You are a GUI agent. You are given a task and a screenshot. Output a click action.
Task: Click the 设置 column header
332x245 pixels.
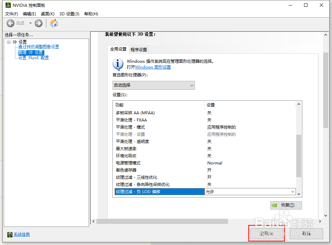coord(250,105)
